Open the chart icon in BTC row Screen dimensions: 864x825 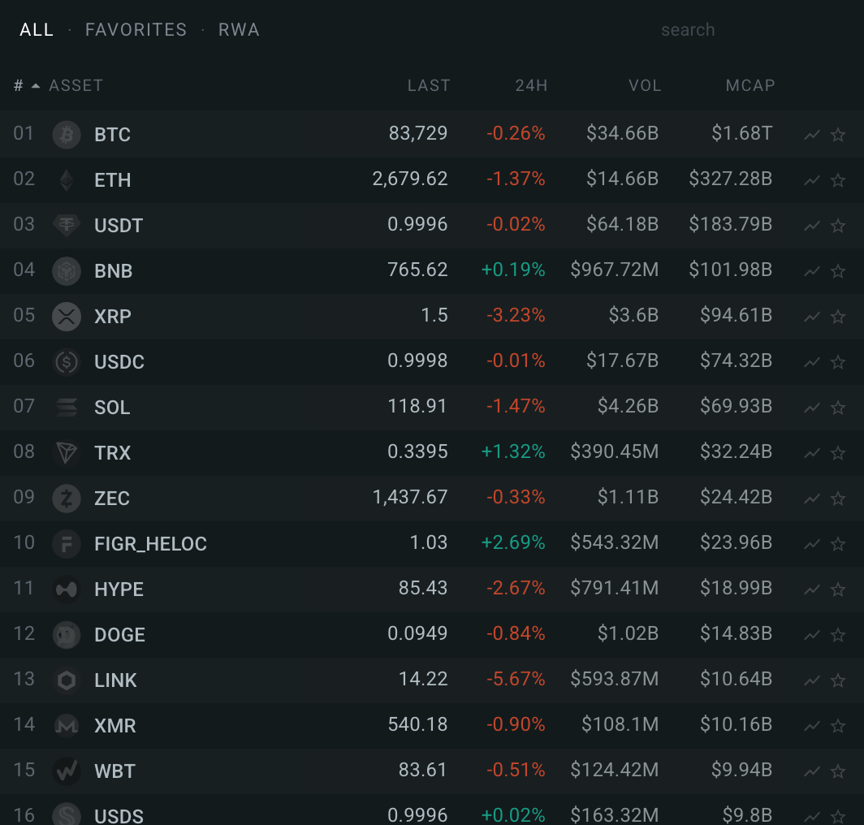[812, 135]
